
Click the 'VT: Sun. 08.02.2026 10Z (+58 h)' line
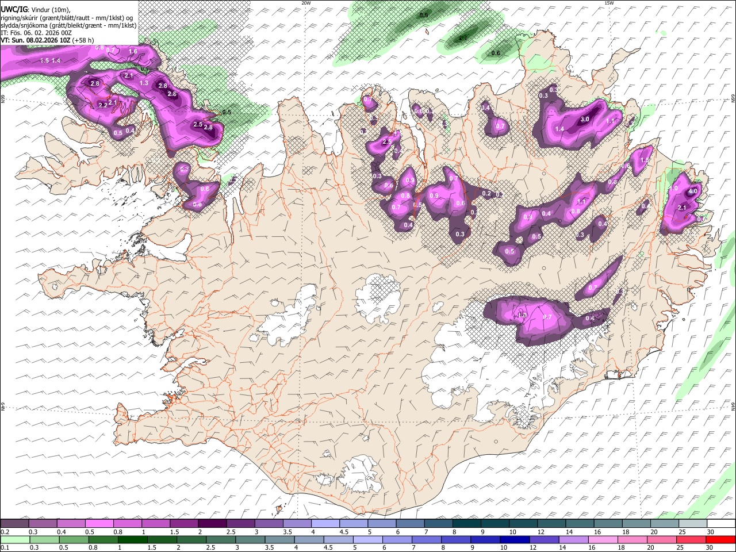point(47,40)
